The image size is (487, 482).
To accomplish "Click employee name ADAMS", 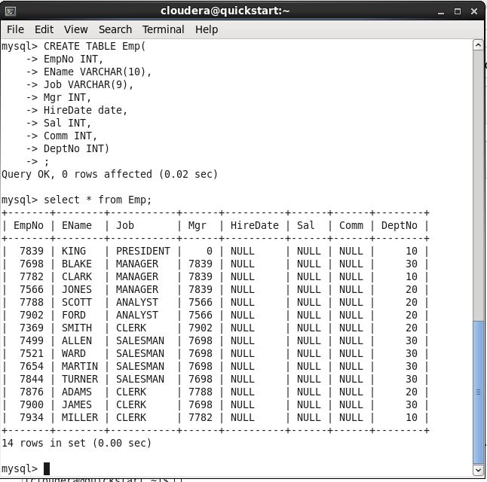I will tap(76, 392).
